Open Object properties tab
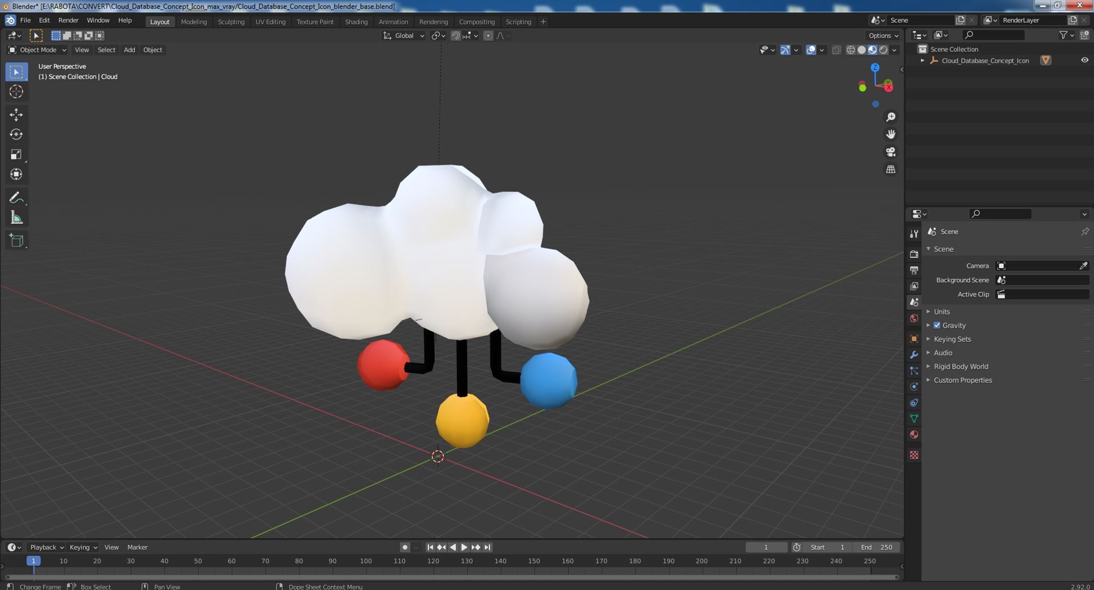Viewport: 1094px width, 590px height. point(914,339)
